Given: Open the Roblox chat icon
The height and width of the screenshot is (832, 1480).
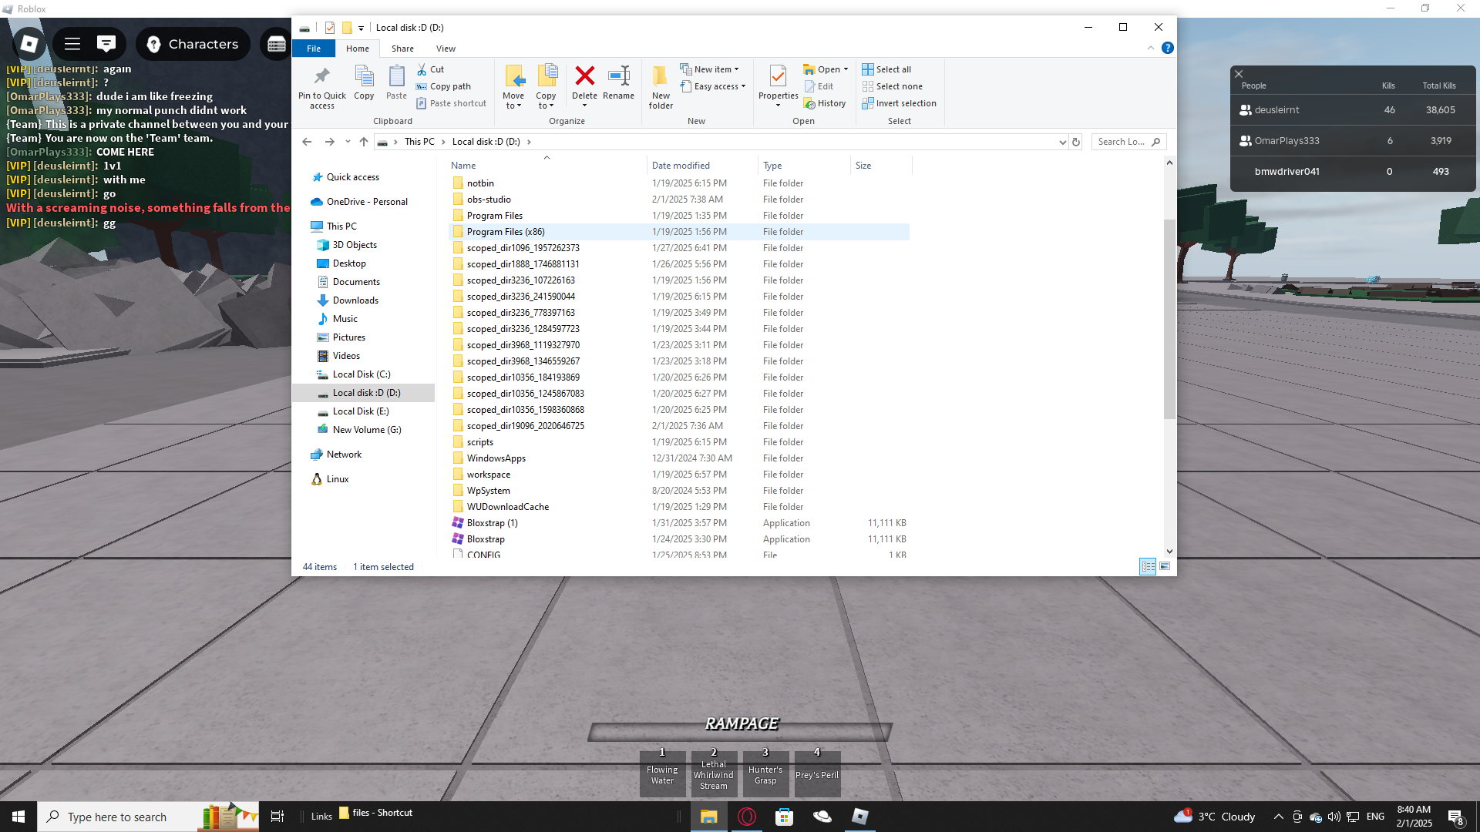Looking at the screenshot, I should [x=106, y=44].
